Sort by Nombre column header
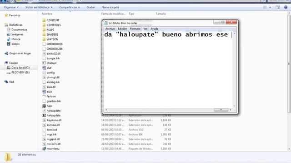Screen dimensions: 291x163 [47, 14]
